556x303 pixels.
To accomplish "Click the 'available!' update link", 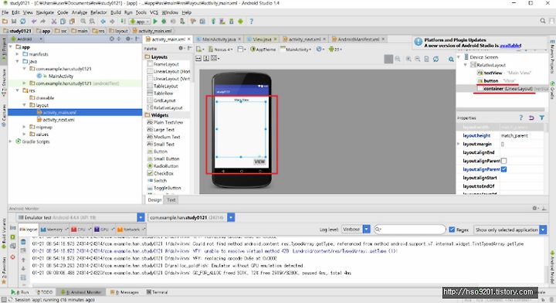I will tap(510, 46).
